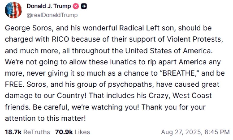Open the Aug 27, 2025 timestamp permalink
This screenshot has width=233, height=140.
tap(195, 132)
